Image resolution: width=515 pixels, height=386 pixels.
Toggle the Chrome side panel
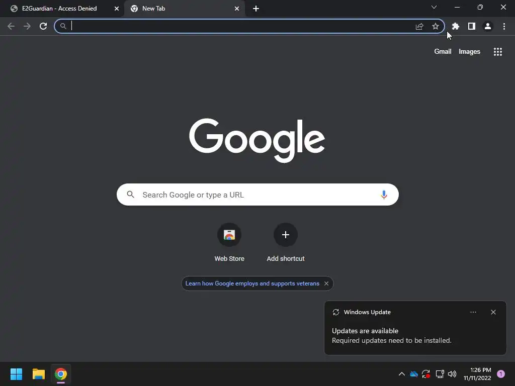(472, 26)
